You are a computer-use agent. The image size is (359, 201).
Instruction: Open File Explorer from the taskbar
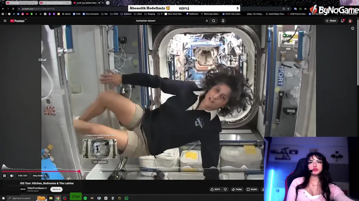pos(51,198)
